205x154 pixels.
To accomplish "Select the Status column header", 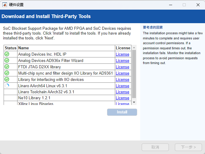I will point(11,48).
